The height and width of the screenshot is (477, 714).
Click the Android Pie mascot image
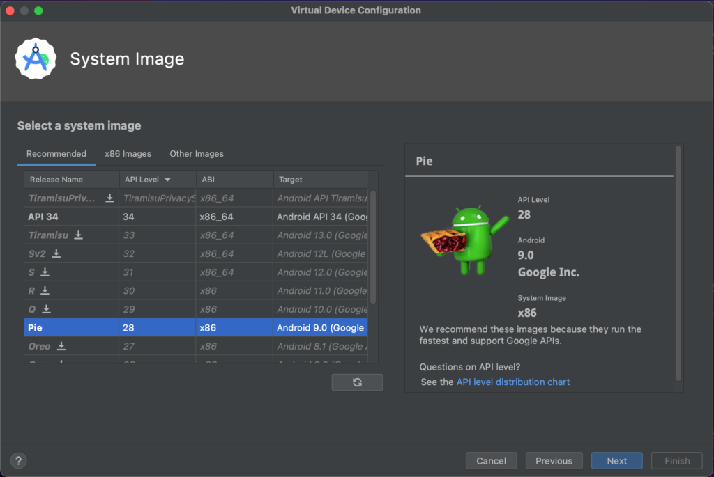tap(464, 240)
